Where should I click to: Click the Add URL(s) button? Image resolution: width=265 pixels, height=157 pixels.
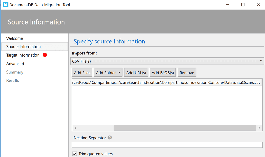tap(136, 73)
